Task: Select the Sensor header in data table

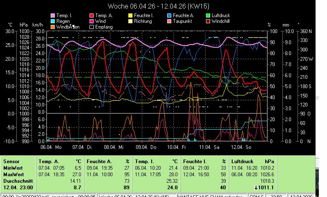Action: (11, 161)
